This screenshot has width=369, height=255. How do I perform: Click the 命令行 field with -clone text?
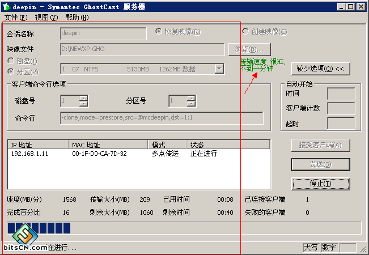point(162,118)
